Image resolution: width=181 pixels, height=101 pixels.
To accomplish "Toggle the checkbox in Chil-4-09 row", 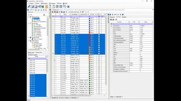I will 99,80.
